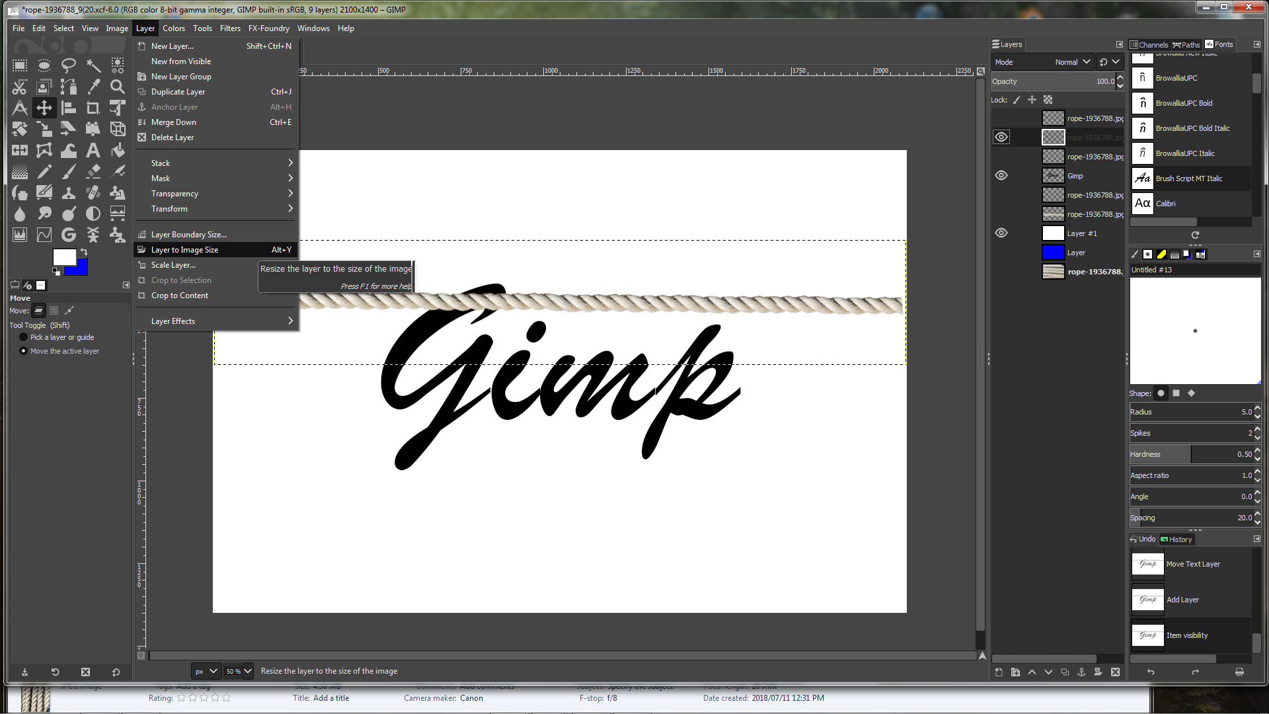Select the Rectangle Select tool
The image size is (1269, 714).
pyautogui.click(x=20, y=65)
